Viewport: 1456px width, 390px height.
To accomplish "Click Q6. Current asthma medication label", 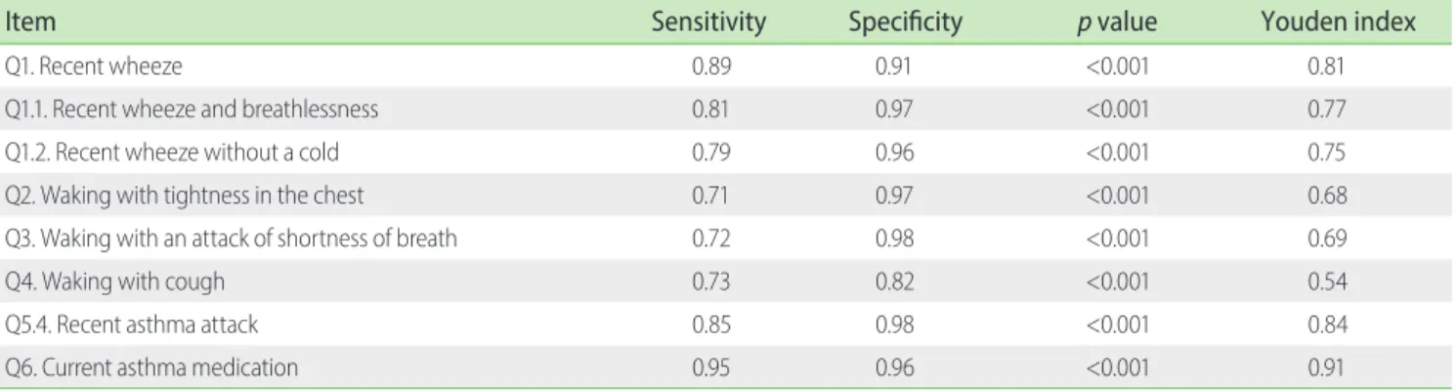I will (x=151, y=368).
